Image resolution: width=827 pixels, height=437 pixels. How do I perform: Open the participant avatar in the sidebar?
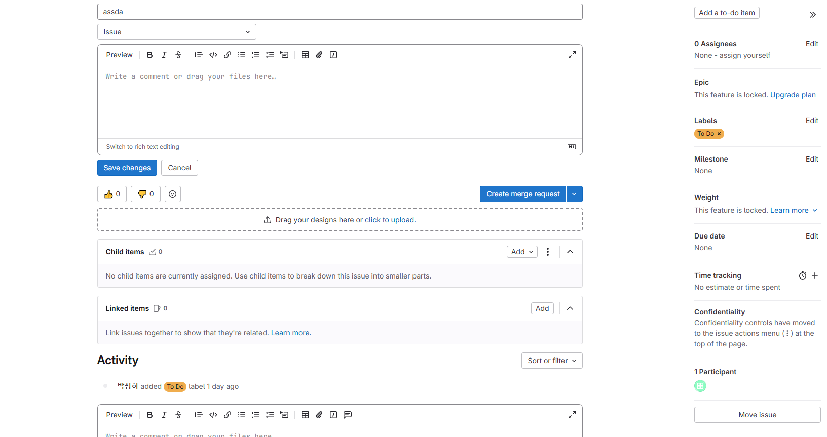700,386
